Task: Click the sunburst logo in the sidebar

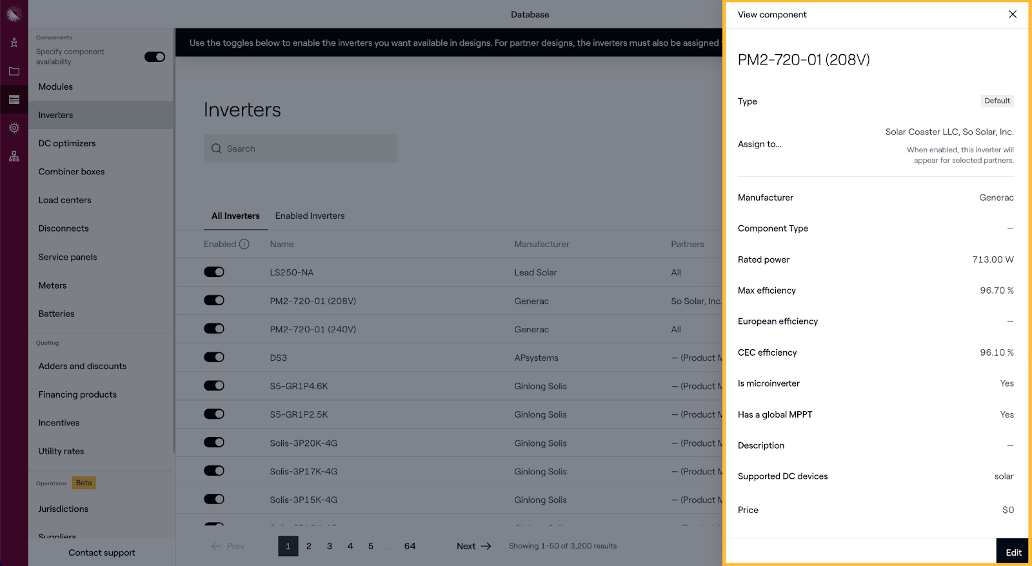Action: pyautogui.click(x=14, y=14)
